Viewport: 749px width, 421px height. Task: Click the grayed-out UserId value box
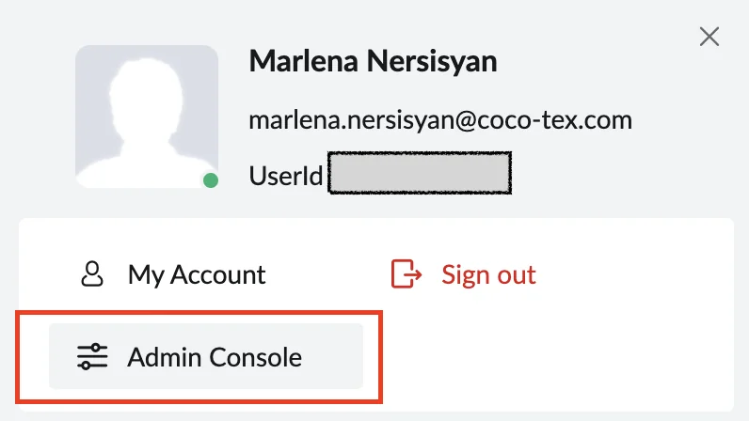(x=420, y=173)
